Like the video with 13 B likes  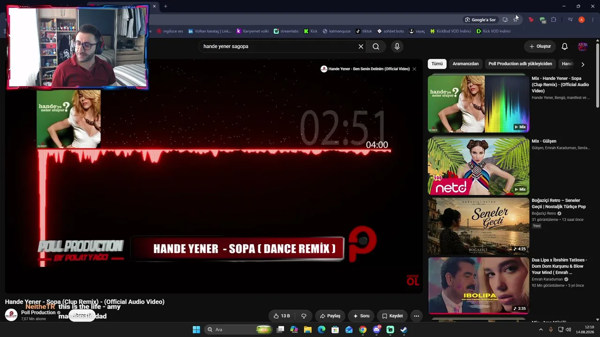(282, 316)
